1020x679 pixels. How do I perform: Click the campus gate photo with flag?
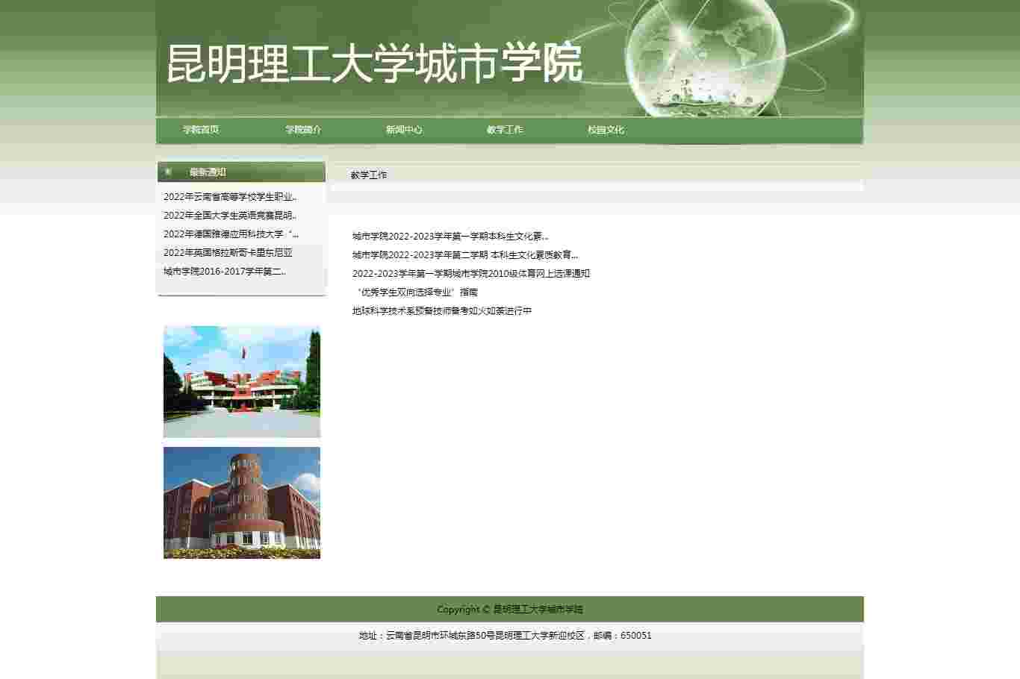(x=242, y=382)
